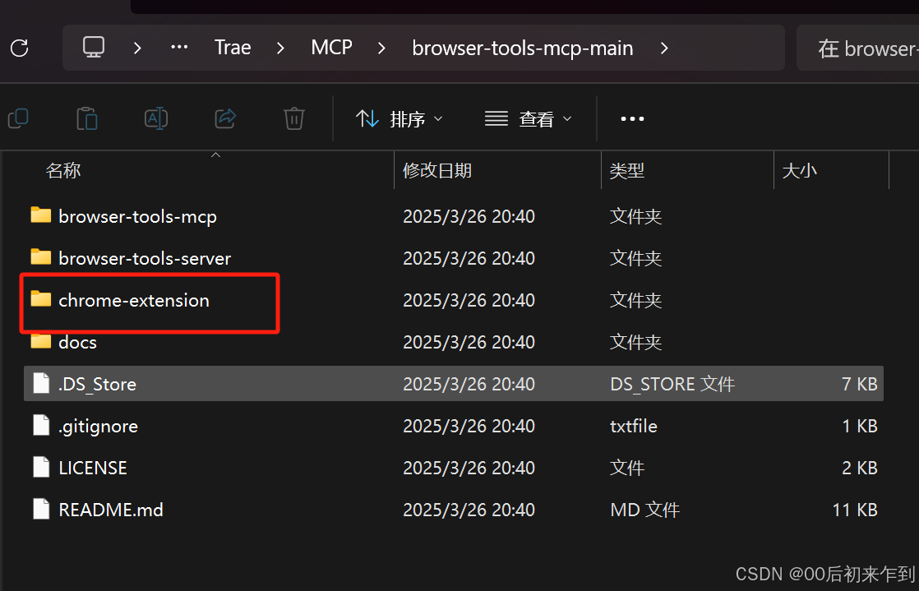Expand the 查看 view dropdown

528,119
